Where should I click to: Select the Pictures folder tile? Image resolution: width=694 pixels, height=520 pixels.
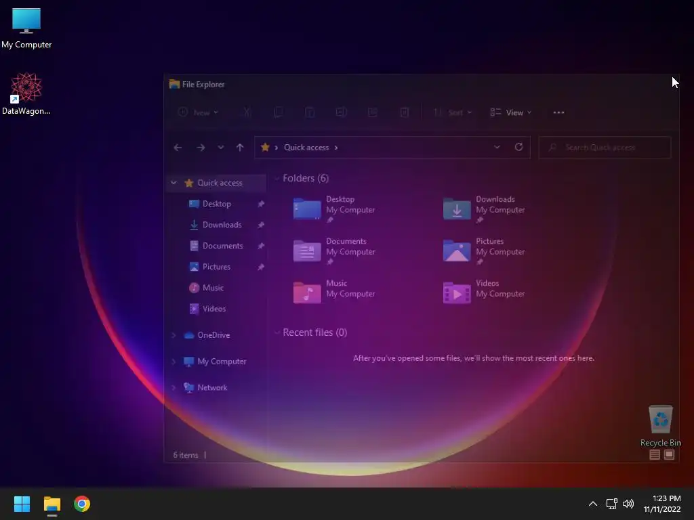tap(484, 251)
